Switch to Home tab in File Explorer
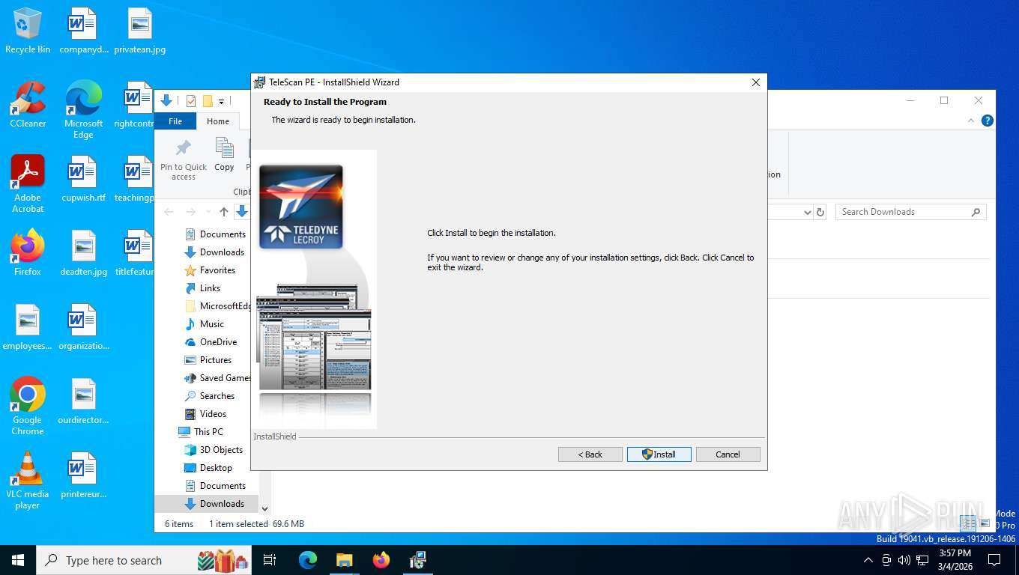1019x575 pixels. click(x=218, y=121)
